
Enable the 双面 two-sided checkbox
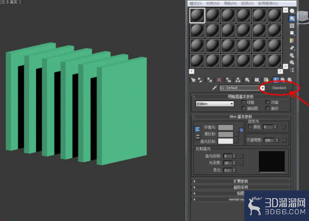pyautogui.click(x=268, y=102)
